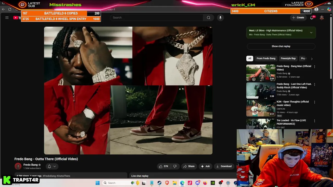
Task: Click the title 'K3N - Open Thoughts (official music video)'
Action: pyautogui.click(x=293, y=103)
